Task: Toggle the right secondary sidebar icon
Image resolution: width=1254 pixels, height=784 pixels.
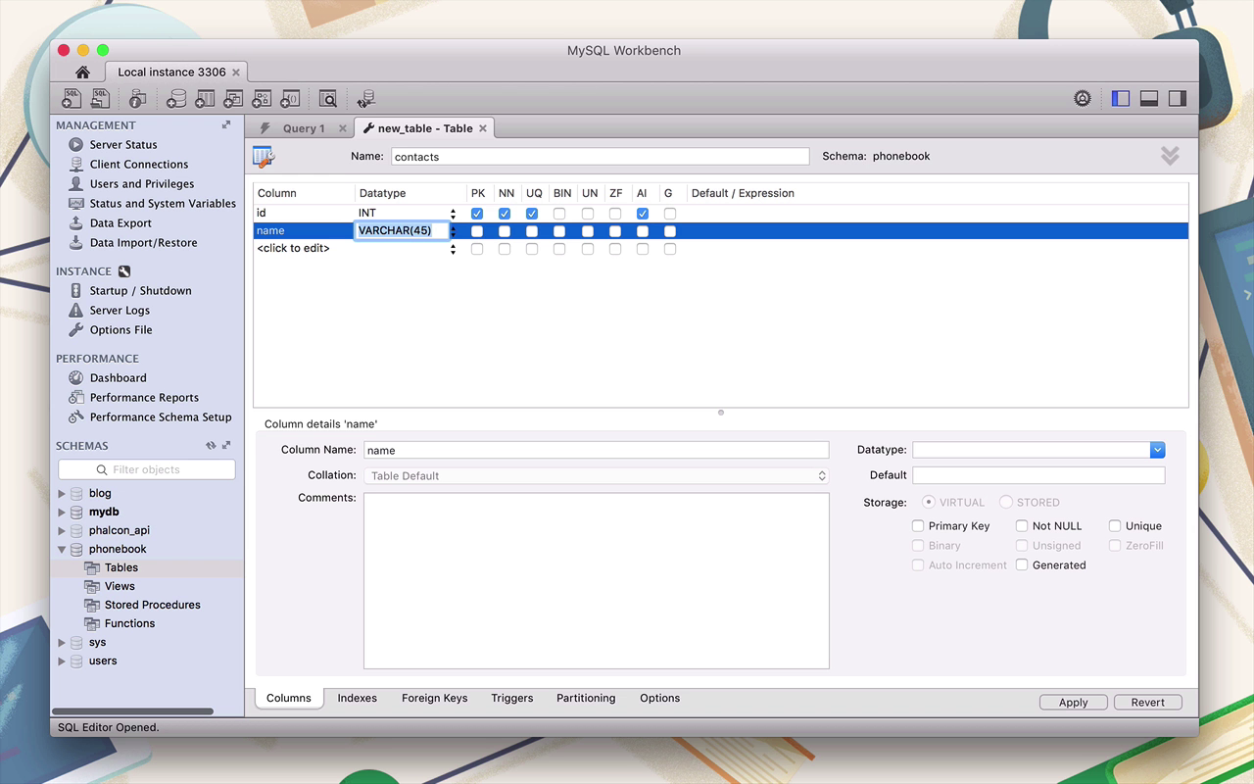Action: (x=1178, y=98)
